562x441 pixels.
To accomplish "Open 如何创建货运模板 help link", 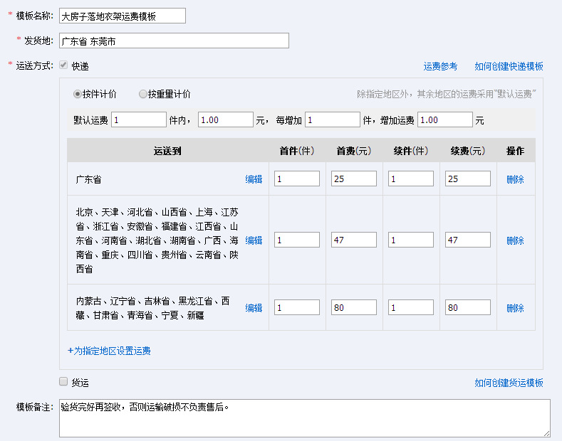I will click(x=509, y=383).
